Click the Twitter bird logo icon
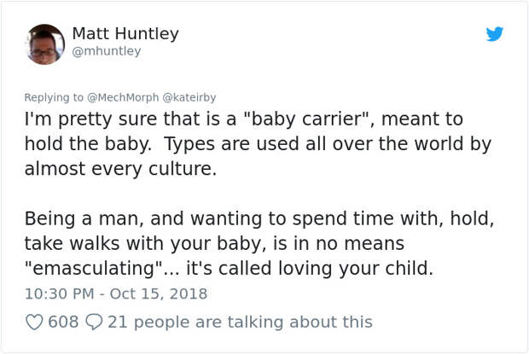This screenshot has width=529, height=354. 495,34
